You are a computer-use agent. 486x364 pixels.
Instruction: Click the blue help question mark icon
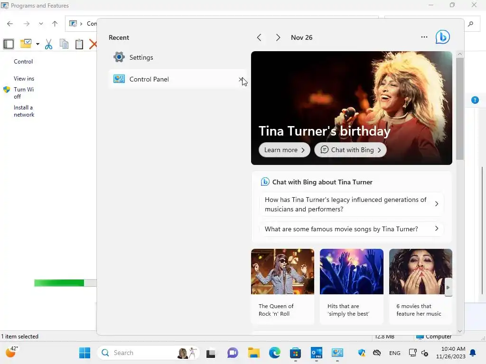pos(475,100)
